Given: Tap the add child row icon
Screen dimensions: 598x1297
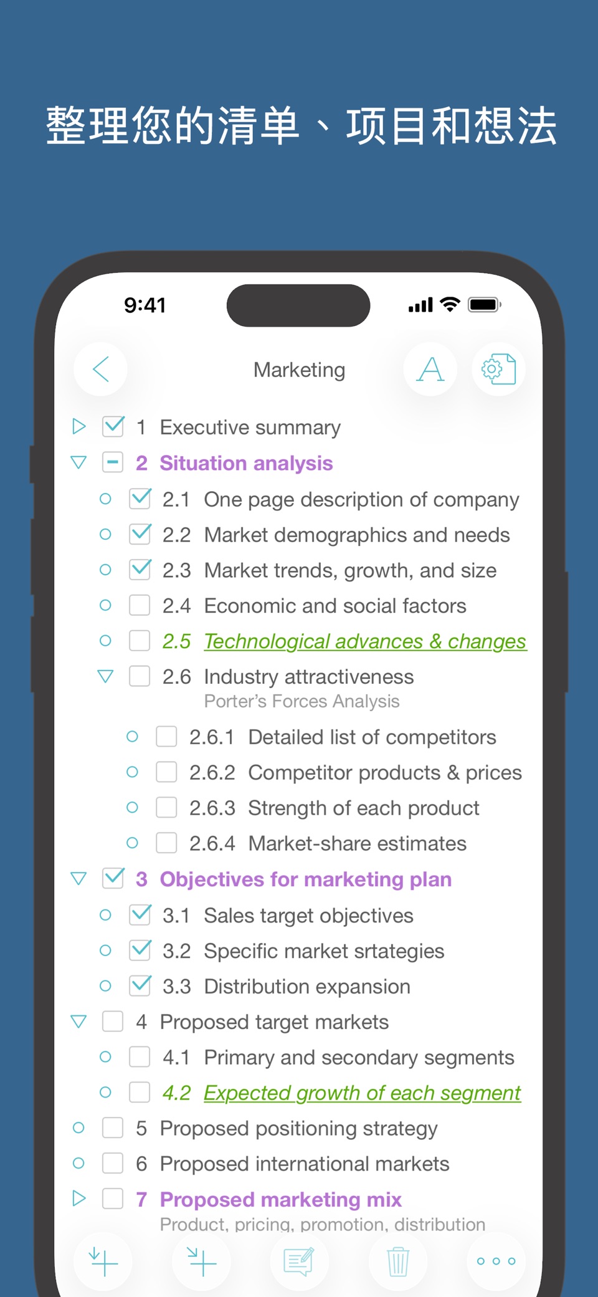Looking at the screenshot, I should pos(201,1261).
